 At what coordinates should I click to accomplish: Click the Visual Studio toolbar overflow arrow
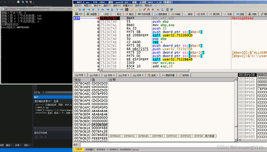click(x=34, y=2)
